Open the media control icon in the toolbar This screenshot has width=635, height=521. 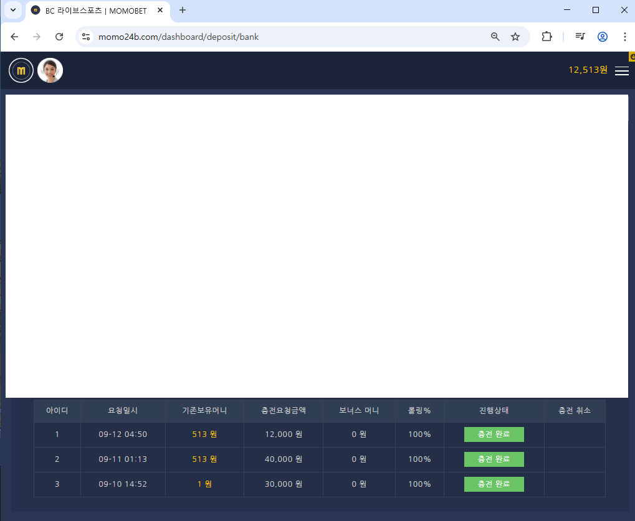click(580, 37)
